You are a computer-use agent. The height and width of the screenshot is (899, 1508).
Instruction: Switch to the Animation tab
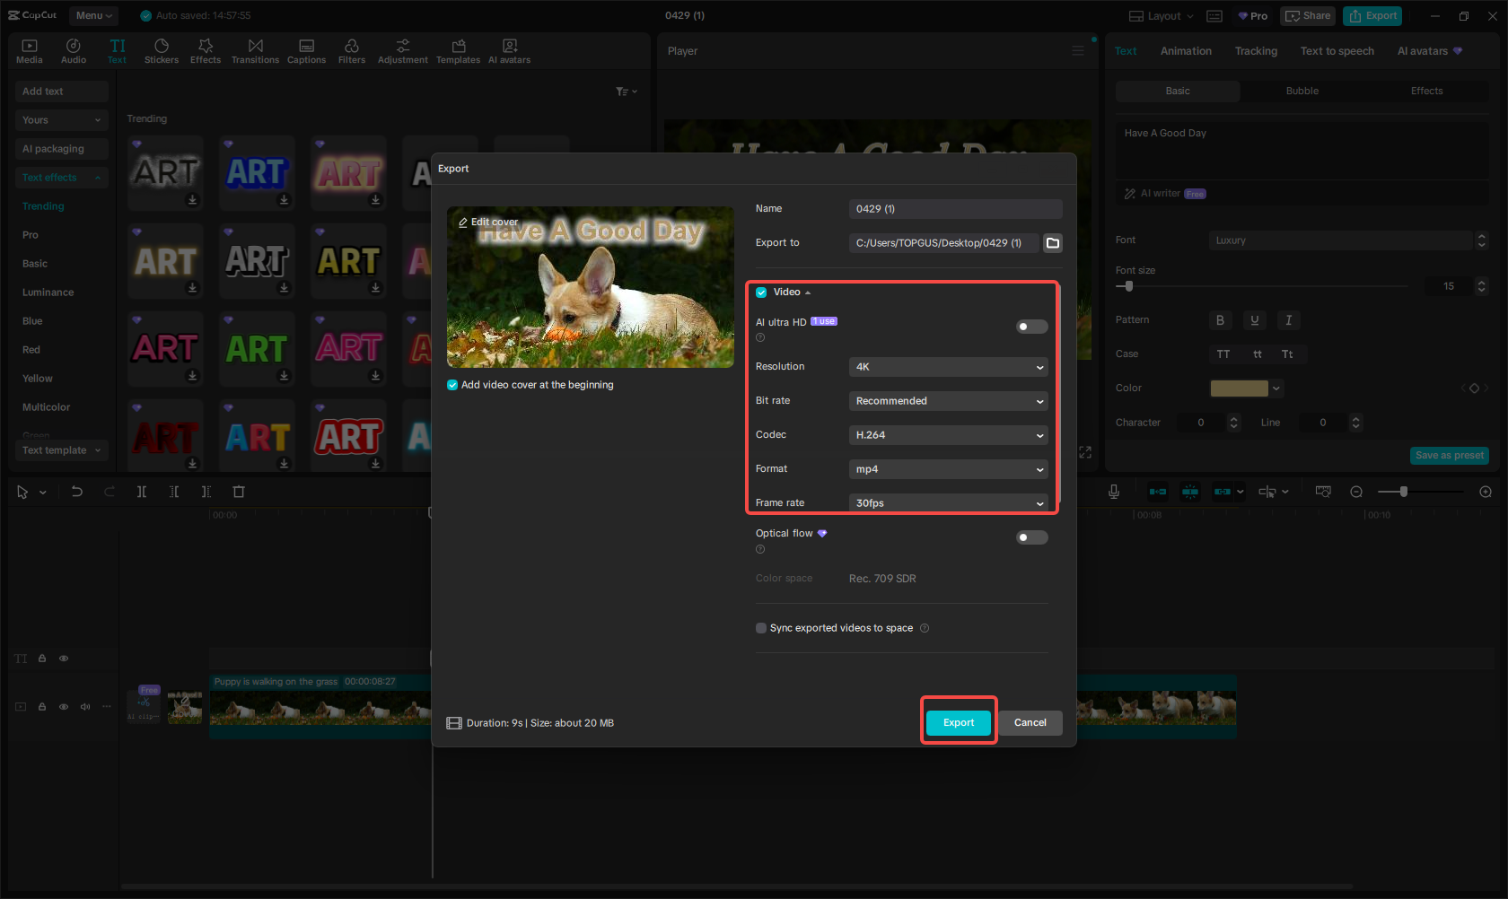1186,51
